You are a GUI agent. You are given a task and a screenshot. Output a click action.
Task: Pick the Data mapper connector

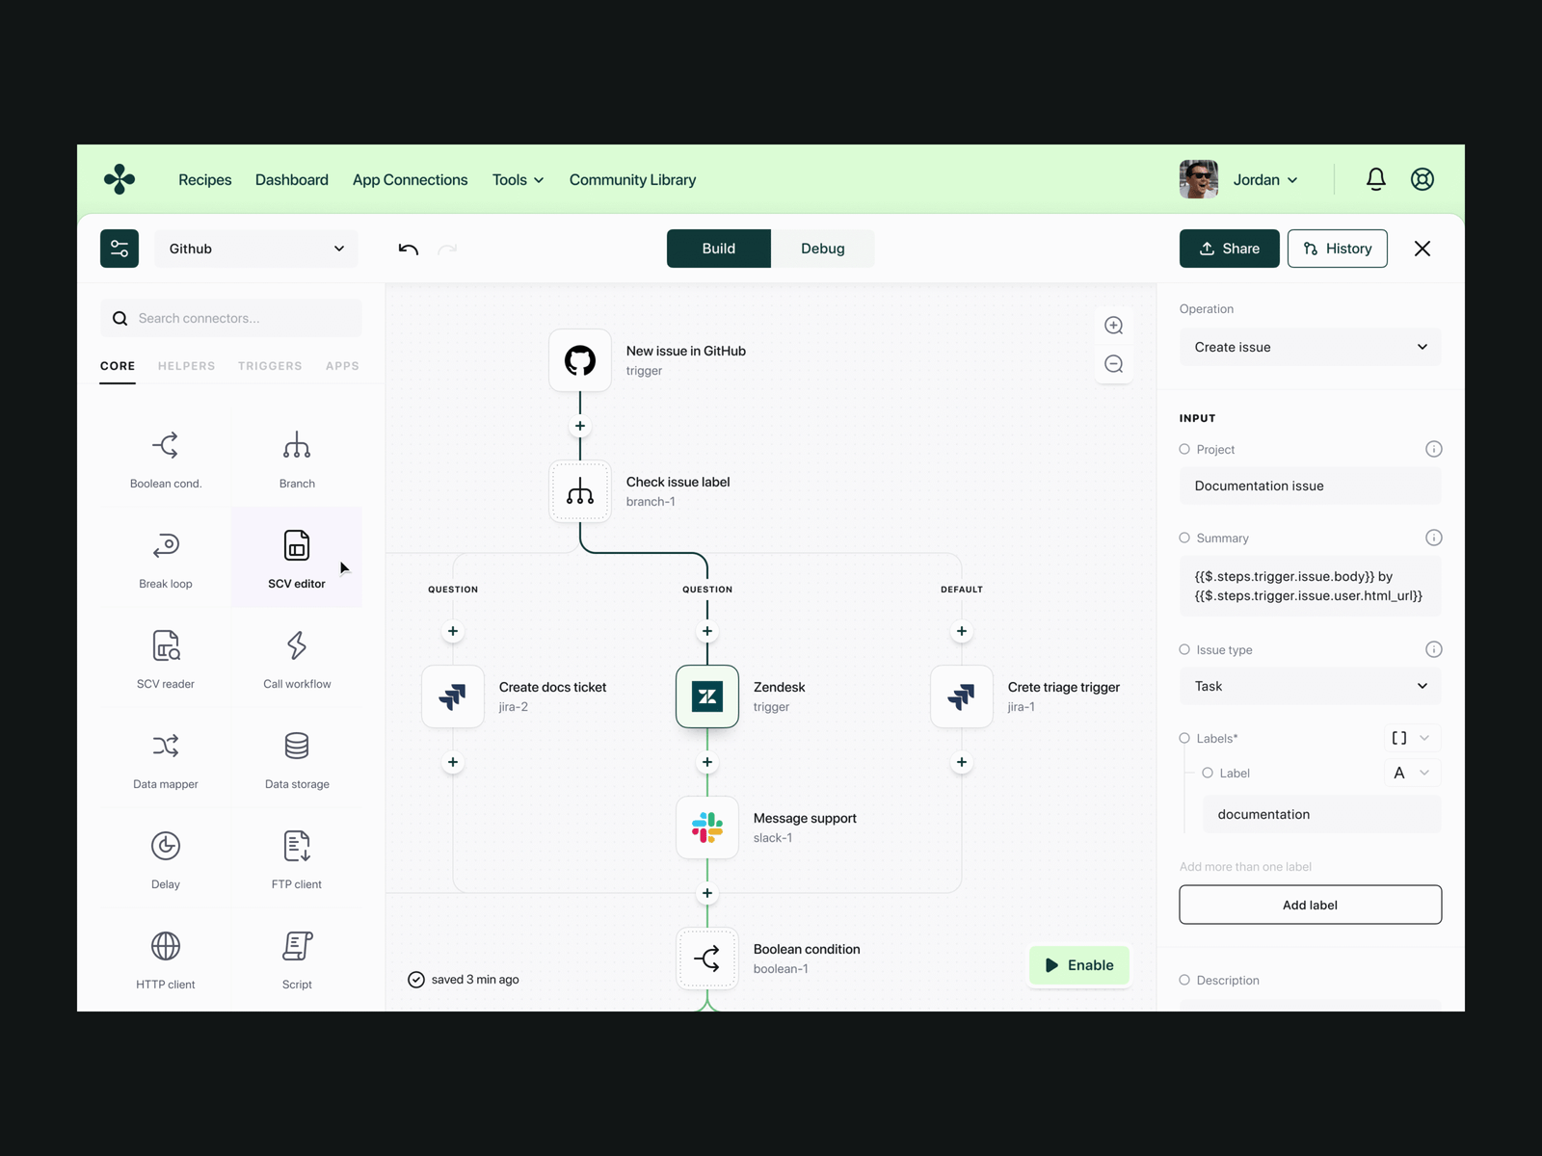pos(166,747)
